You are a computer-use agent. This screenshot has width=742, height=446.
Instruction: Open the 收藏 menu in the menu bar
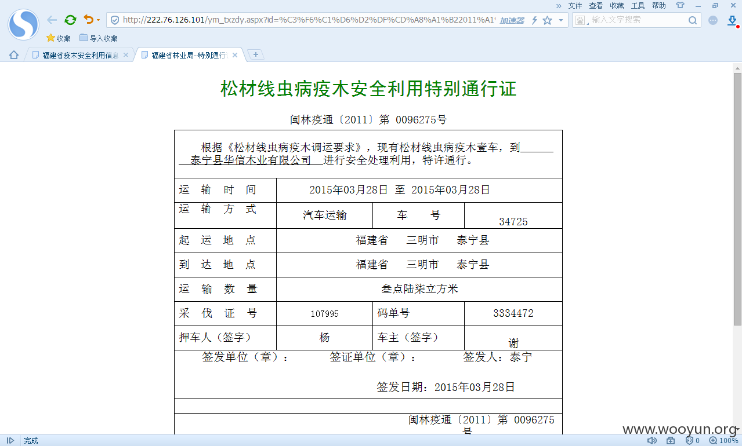[x=617, y=6]
